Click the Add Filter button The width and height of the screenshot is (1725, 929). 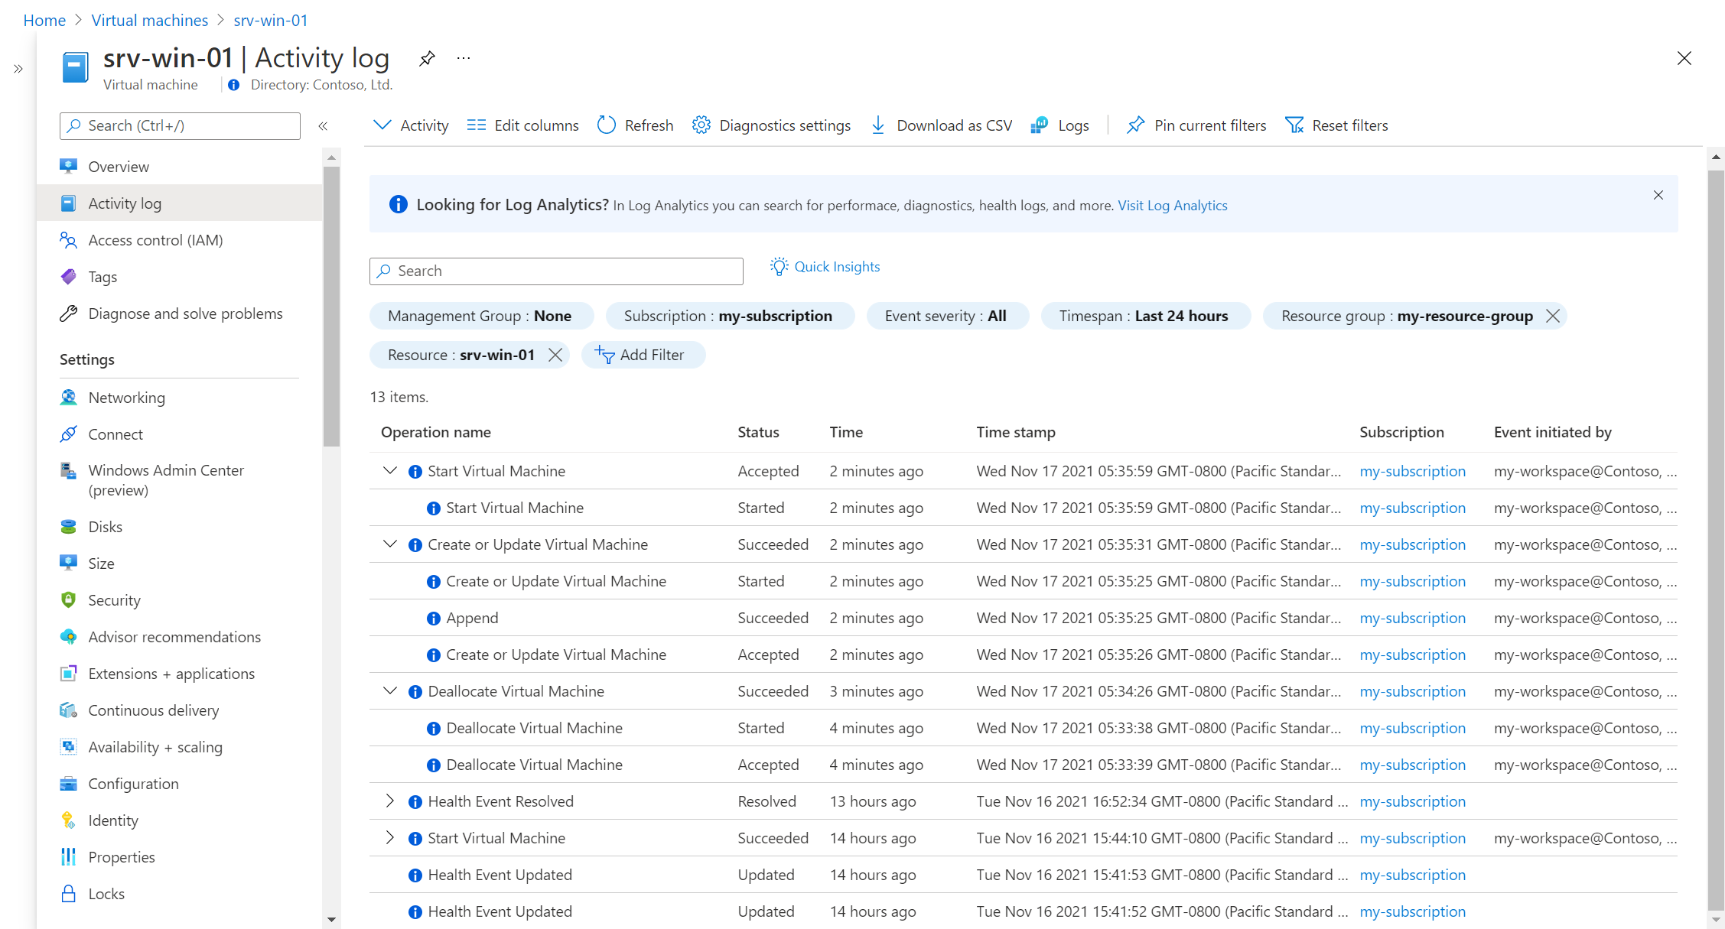pyautogui.click(x=643, y=355)
